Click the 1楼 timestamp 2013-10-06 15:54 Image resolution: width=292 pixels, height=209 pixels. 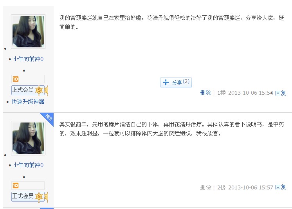click(x=251, y=93)
